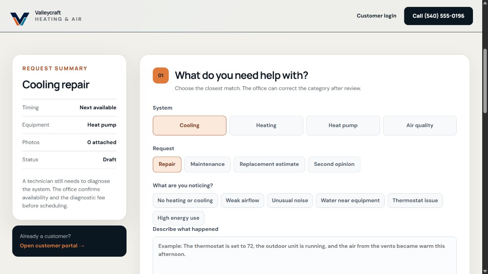The image size is (488, 274).
Task: Open the Customer login link
Action: click(377, 16)
